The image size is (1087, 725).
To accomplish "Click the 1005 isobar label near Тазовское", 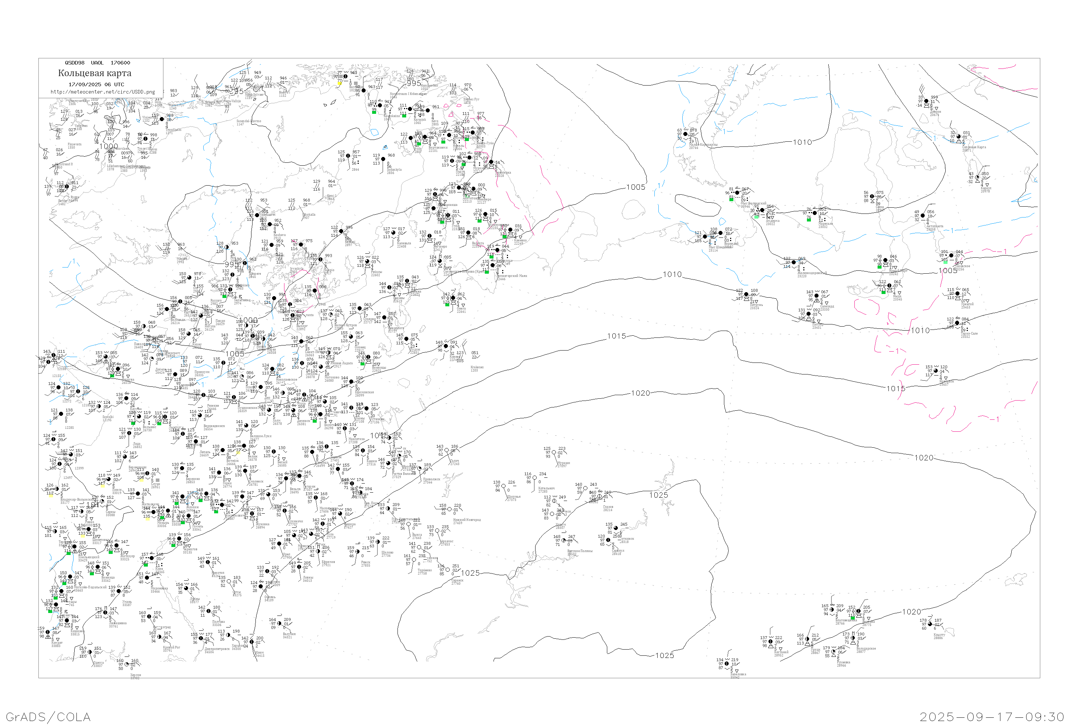I will click(948, 270).
